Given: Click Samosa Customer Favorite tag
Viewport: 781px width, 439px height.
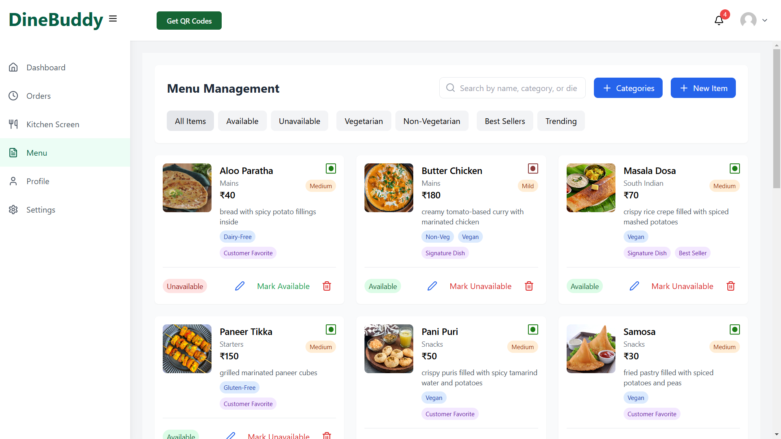Looking at the screenshot, I should [652, 414].
